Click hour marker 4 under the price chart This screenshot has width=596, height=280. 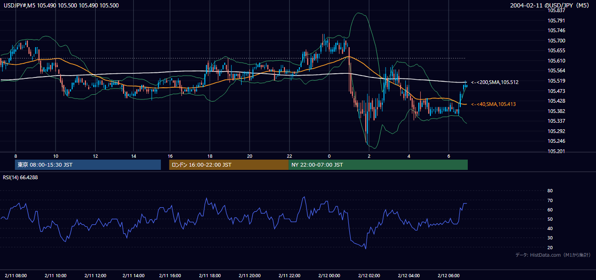click(409, 156)
